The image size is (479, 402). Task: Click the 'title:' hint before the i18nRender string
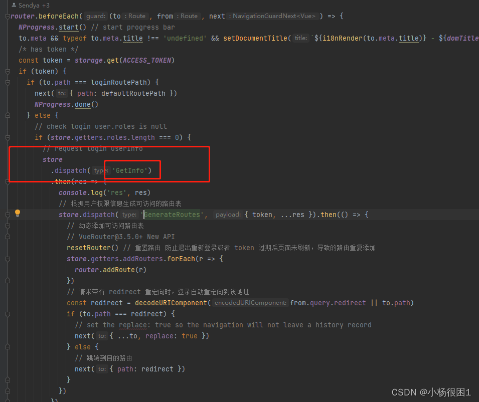click(300, 38)
